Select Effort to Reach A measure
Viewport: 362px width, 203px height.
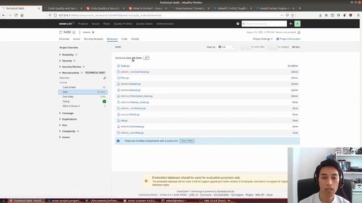[x=83, y=106]
